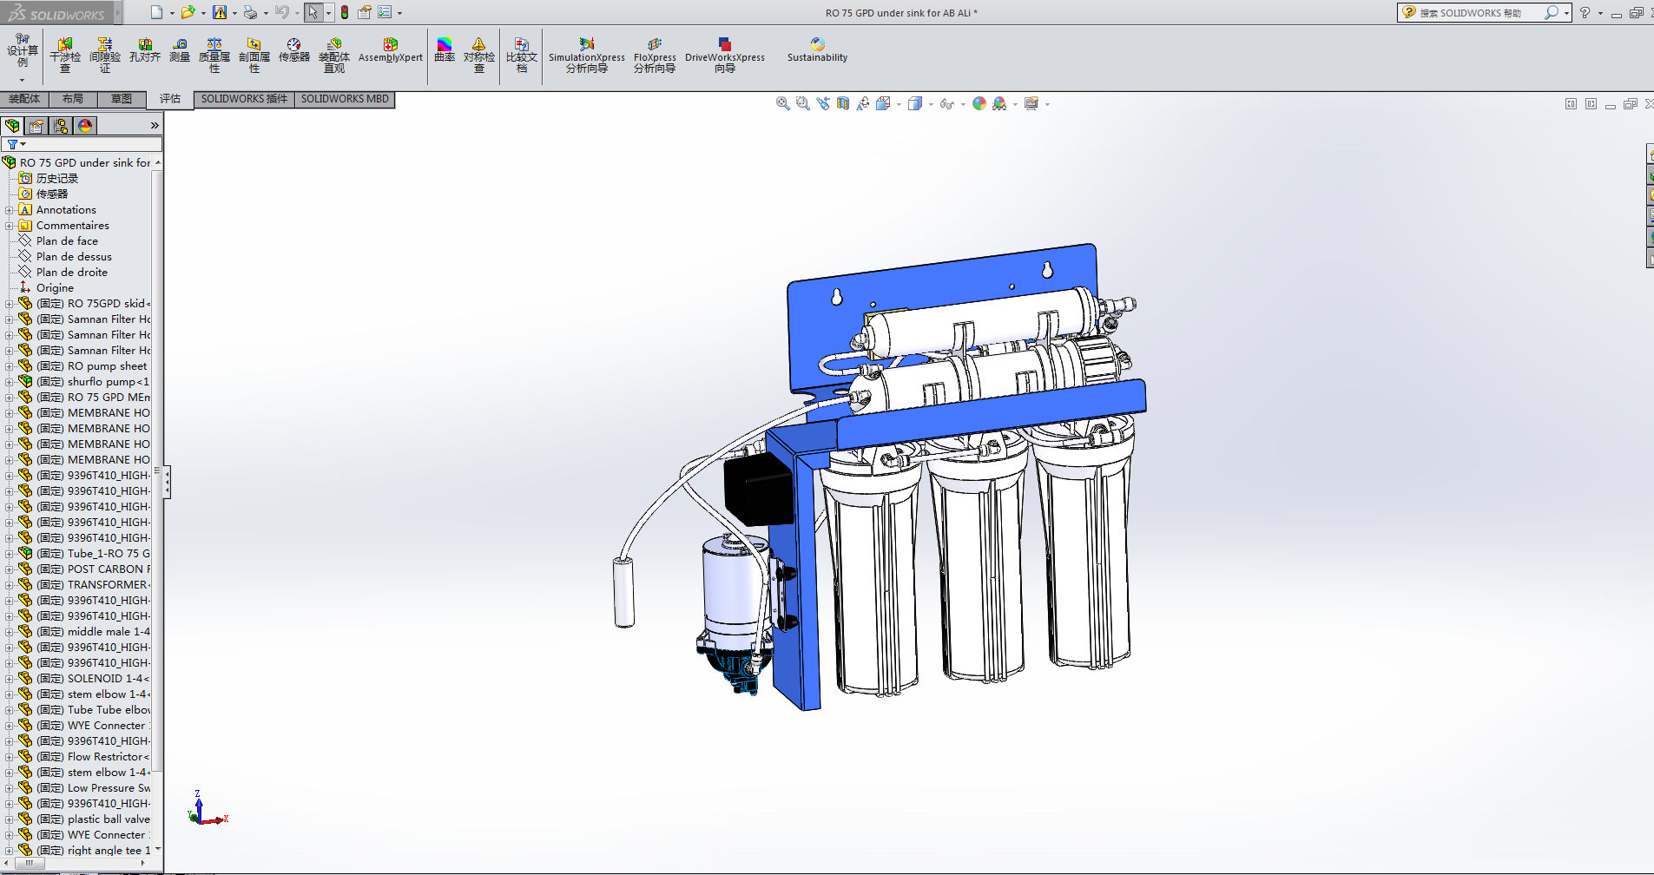This screenshot has height=875, width=1654.
Task: Open the Curvature (曲率) display tool
Action: [445, 50]
